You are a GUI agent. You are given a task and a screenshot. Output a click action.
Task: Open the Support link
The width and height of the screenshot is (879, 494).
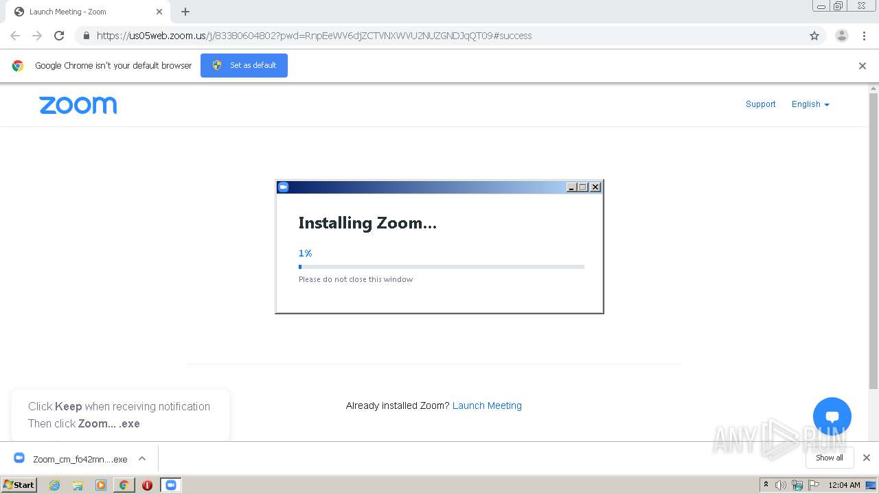pyautogui.click(x=760, y=104)
